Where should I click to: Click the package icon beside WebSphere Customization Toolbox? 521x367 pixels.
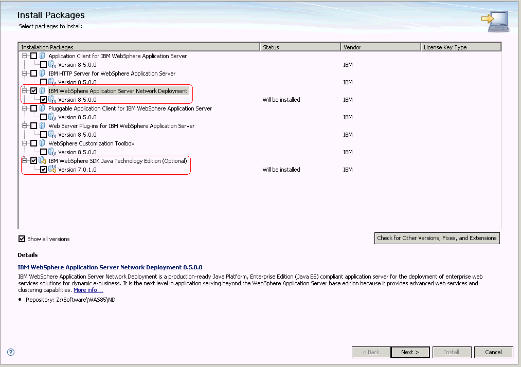click(x=42, y=143)
